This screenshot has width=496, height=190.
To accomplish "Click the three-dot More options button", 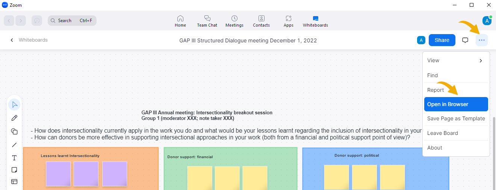I will click(x=482, y=40).
